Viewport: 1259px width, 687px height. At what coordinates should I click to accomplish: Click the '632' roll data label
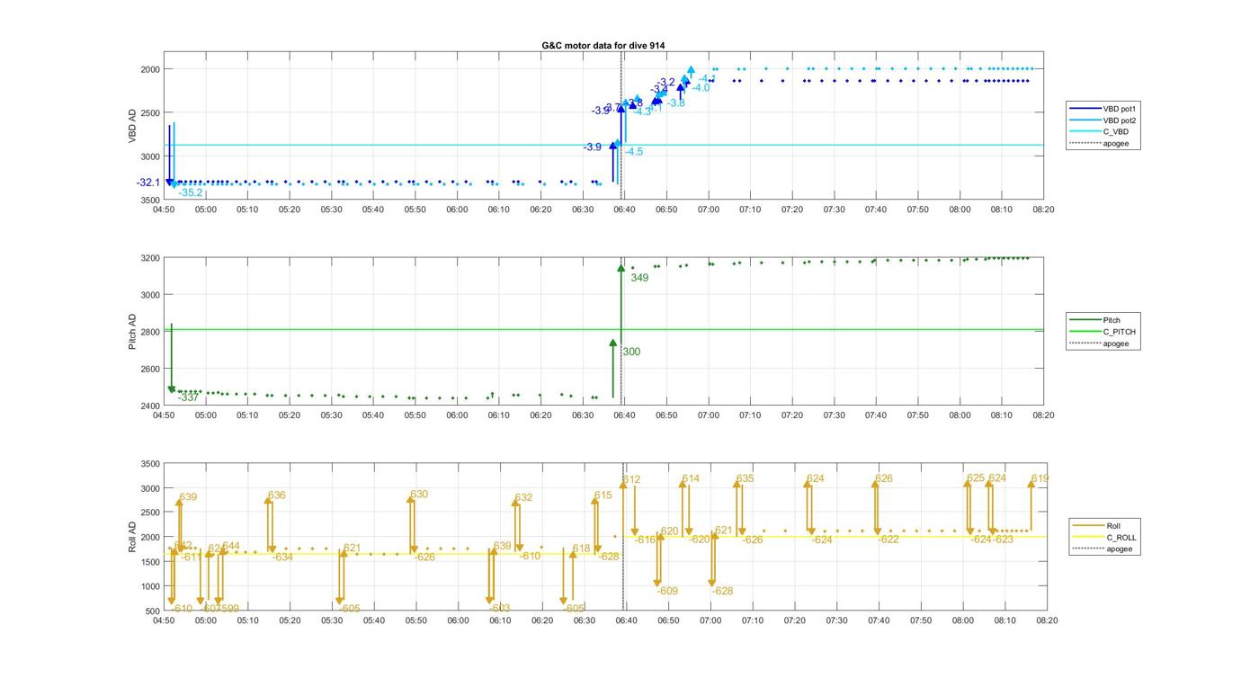pos(523,497)
